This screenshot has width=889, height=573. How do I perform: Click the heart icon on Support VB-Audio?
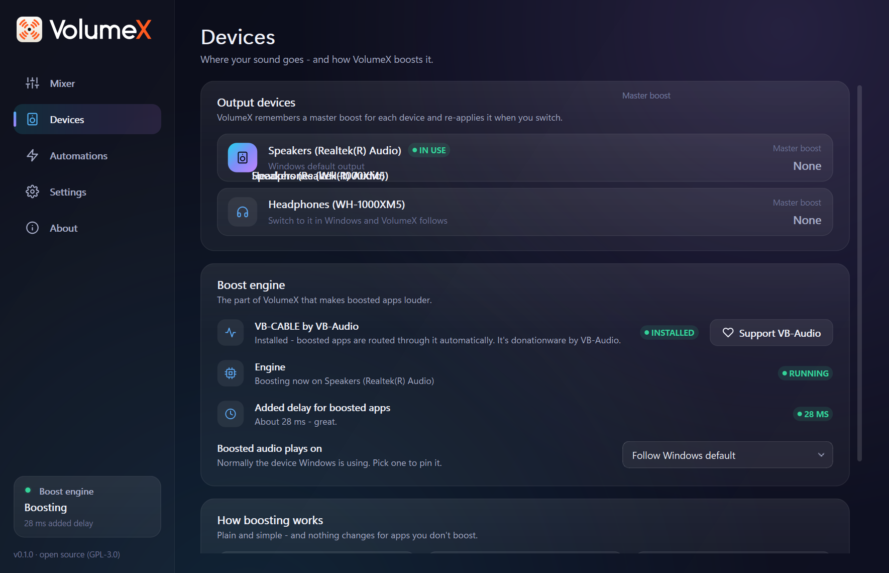[x=728, y=333]
